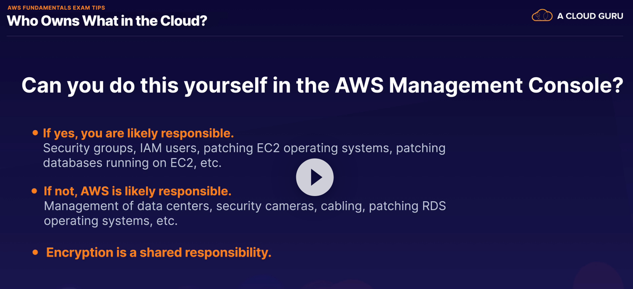633x289 pixels.
Task: Click the line If yes, you are likely responsible
Action: pos(138,133)
